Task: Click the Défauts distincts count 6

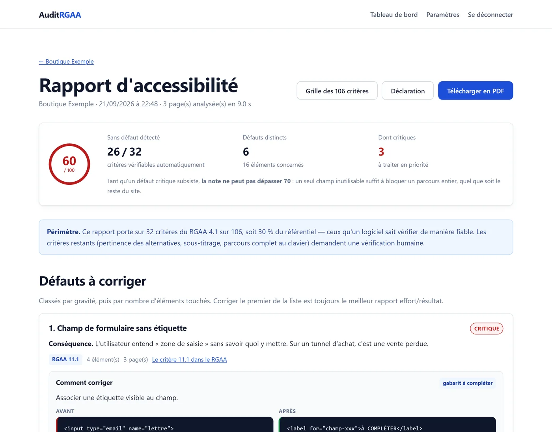Action: coord(246,152)
